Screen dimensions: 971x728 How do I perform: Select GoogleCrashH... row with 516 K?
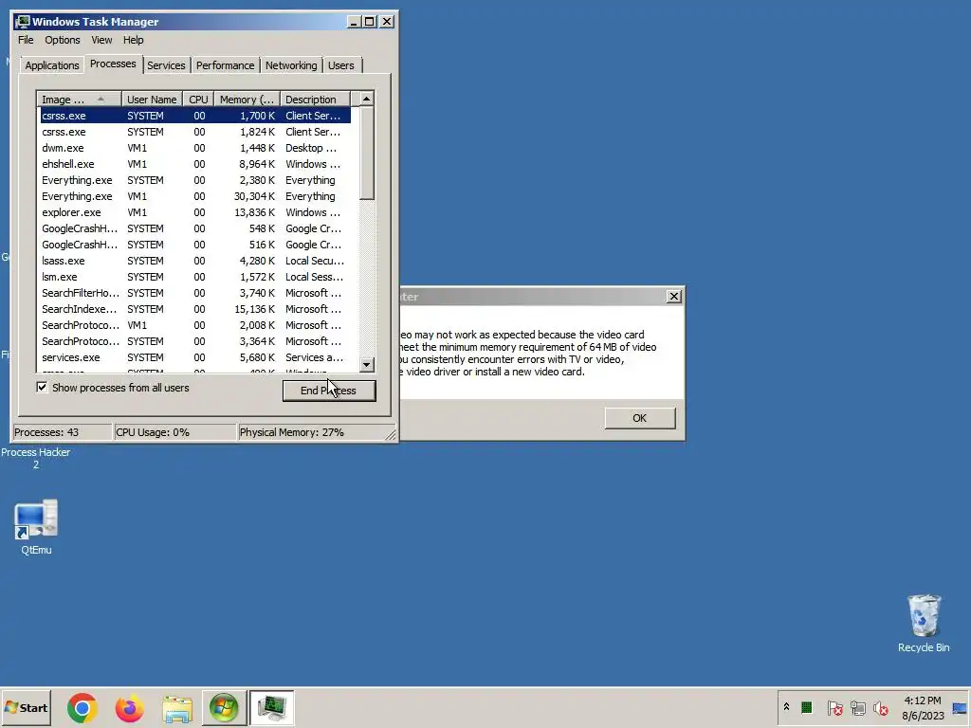point(195,245)
